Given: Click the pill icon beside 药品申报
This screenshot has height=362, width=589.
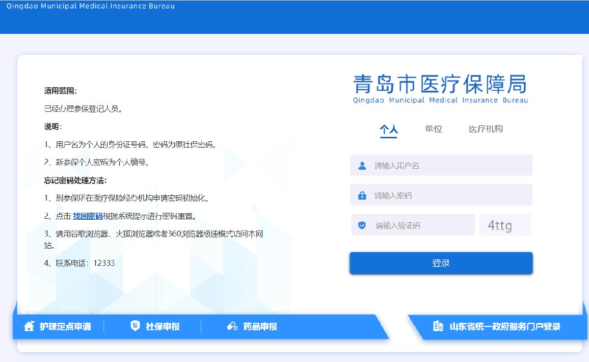Looking at the screenshot, I should coord(232,326).
